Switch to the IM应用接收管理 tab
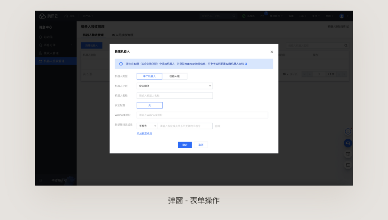The image size is (388, 220). (123, 35)
